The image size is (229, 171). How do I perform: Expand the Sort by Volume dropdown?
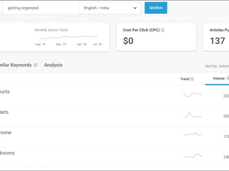click(217, 66)
